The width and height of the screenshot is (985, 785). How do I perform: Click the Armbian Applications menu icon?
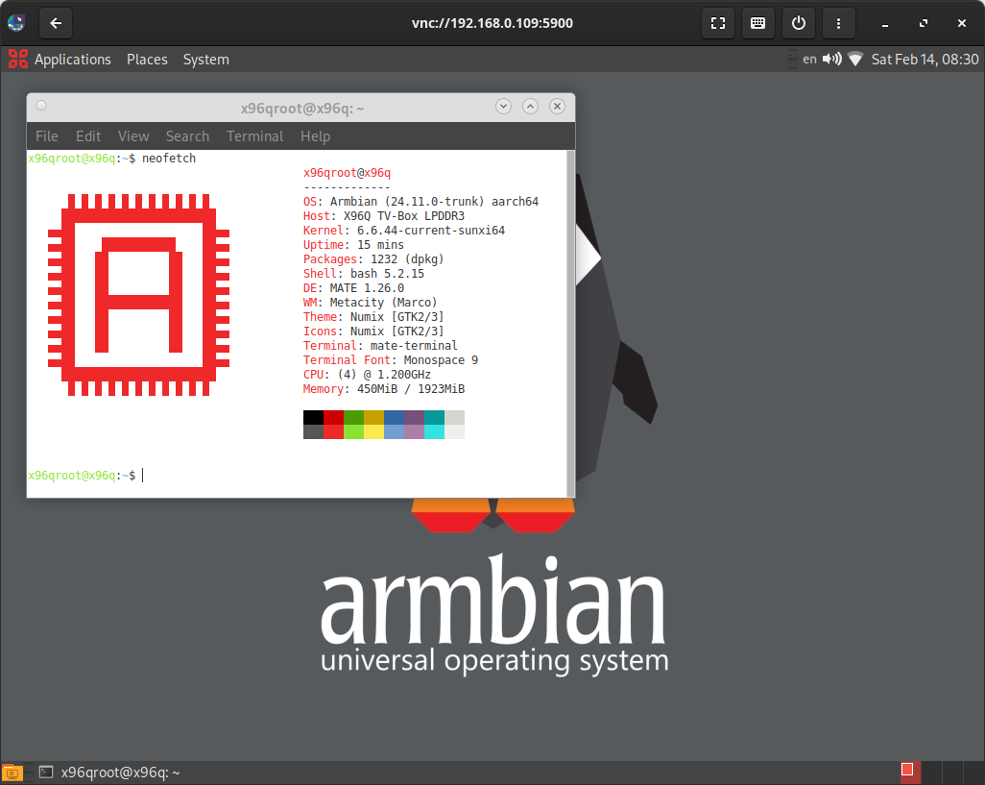[17, 59]
